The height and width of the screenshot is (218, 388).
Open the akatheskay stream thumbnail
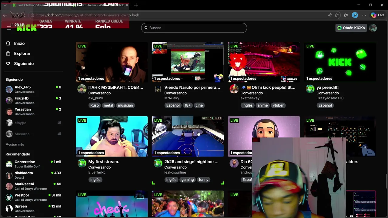point(264,62)
